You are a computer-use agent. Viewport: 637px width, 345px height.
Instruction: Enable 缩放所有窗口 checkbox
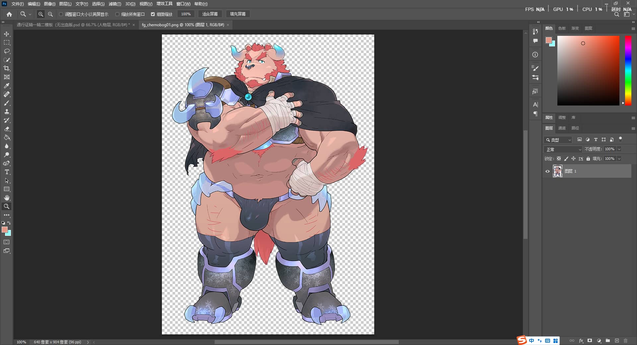point(117,14)
